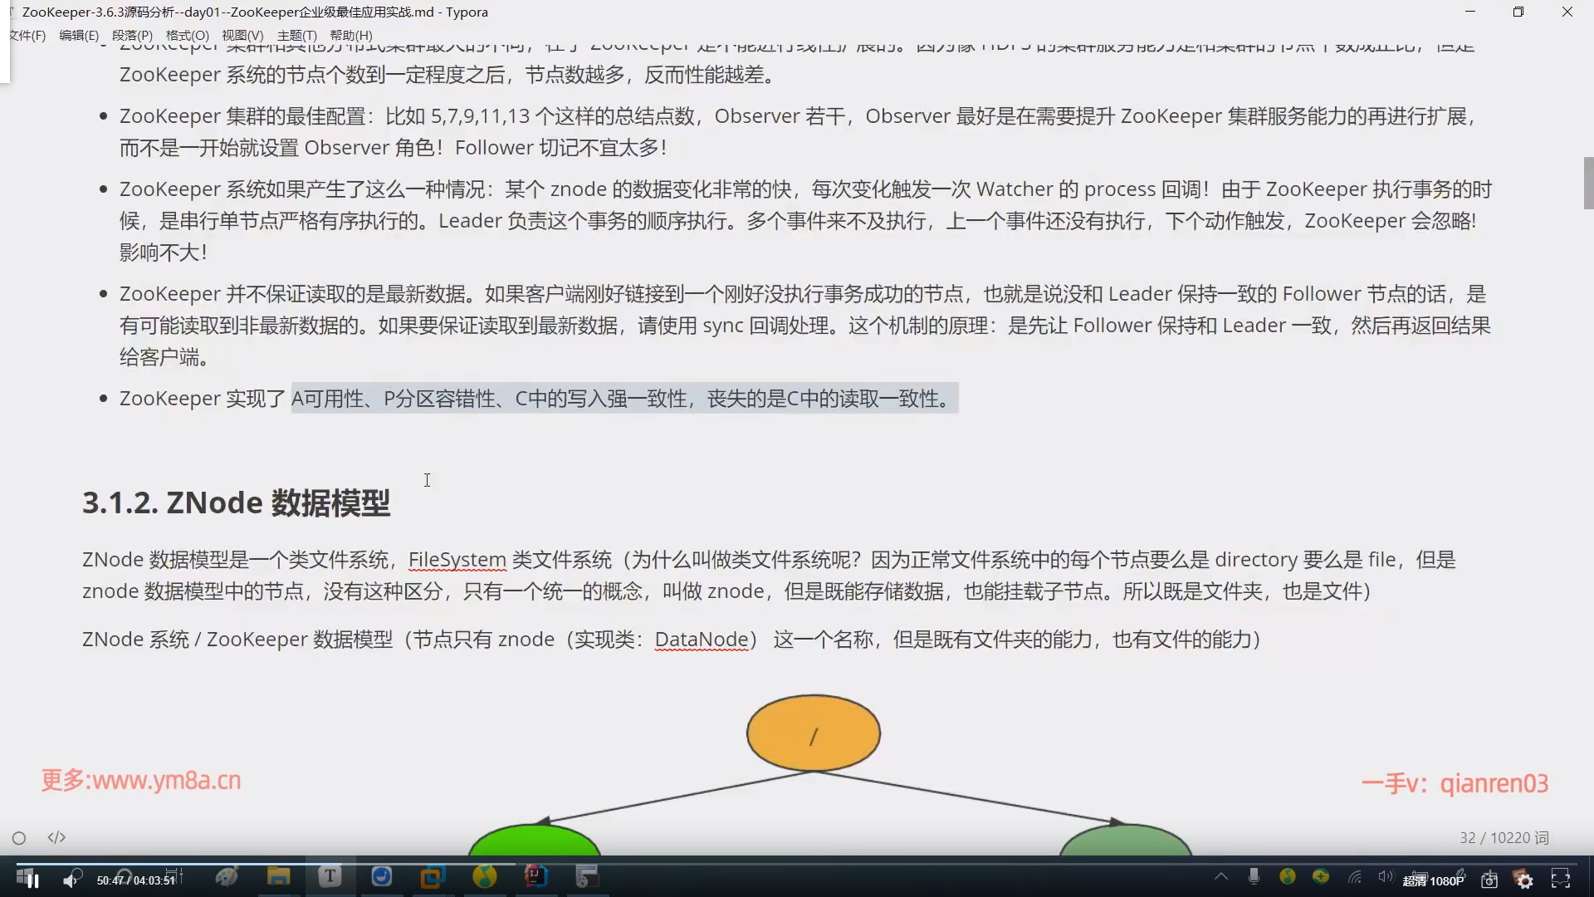The height and width of the screenshot is (897, 1594).
Task: Click the word count 32 / 10220 词
Action: (x=1504, y=838)
